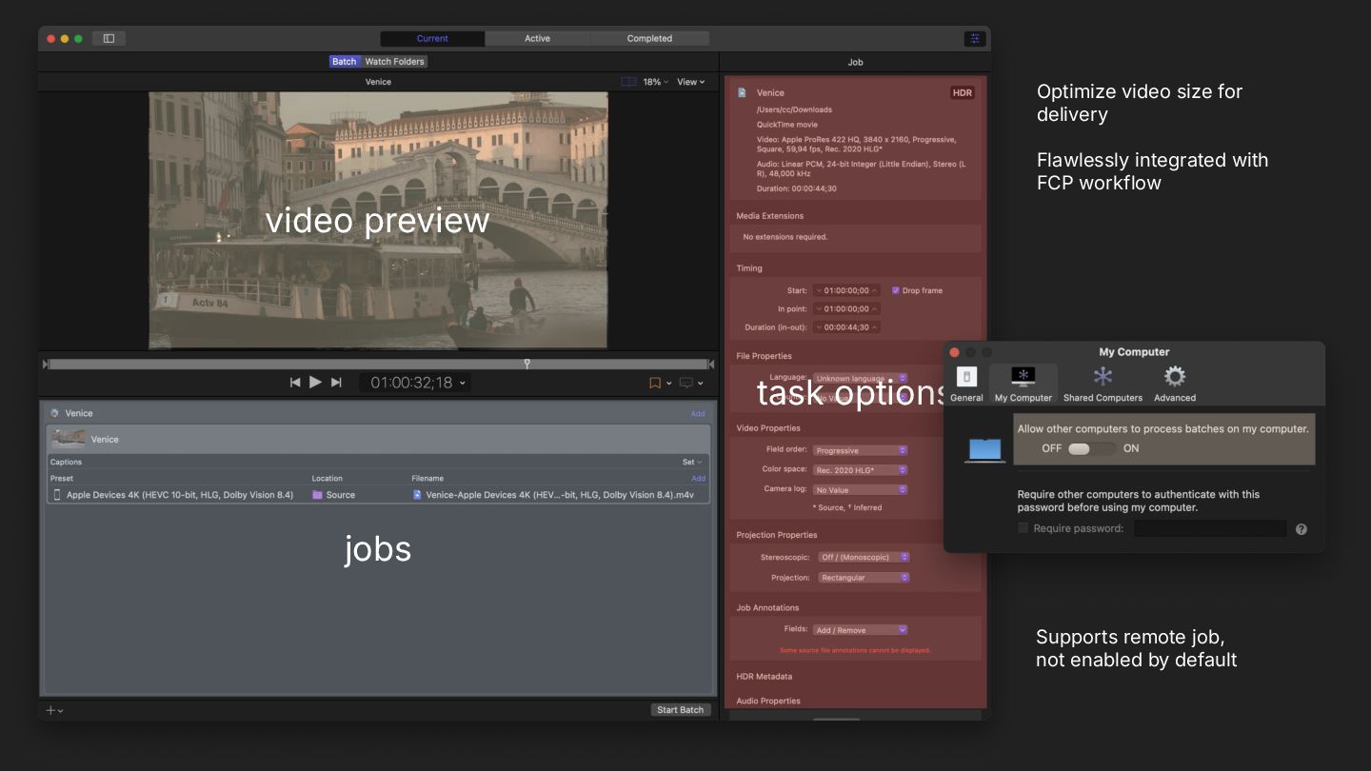Click the Start Batch button

click(680, 710)
